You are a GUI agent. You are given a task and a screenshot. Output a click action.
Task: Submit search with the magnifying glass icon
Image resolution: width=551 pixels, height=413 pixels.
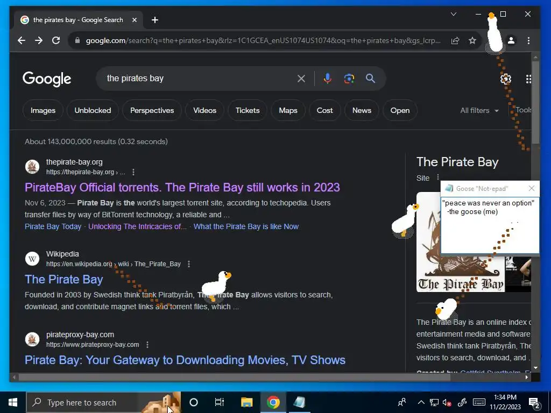click(x=370, y=79)
